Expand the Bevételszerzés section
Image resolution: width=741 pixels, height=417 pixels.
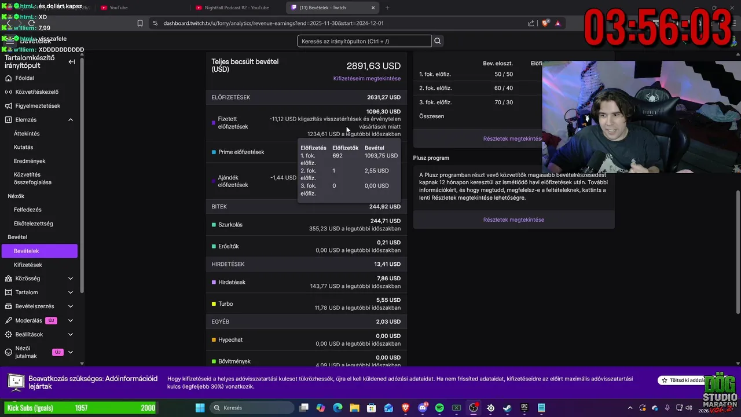click(x=71, y=306)
